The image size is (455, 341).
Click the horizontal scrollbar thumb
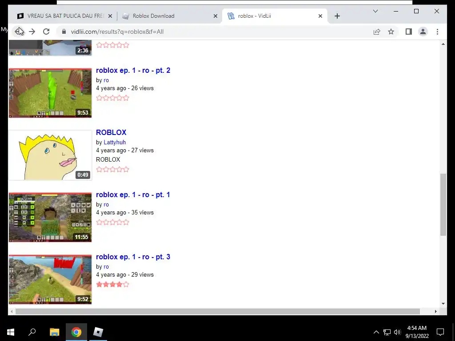coord(218,311)
